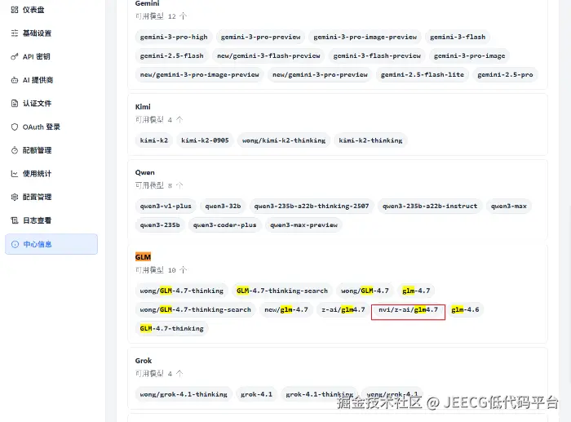Click the quota management timer icon
Image resolution: width=571 pixels, height=422 pixels.
click(15, 150)
